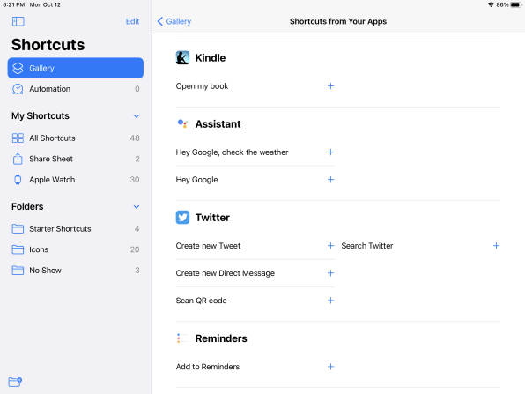Viewport: 525px width, 394px height.
Task: Select the Add to Reminders text
Action: [208, 367]
